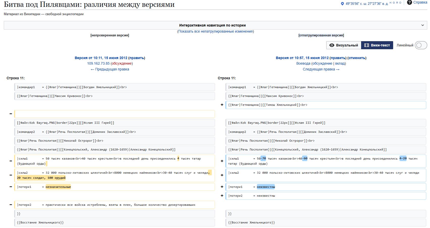Image resolution: width=430 pixels, height=228 pixels.
Task: Go to Следующая правка
Action: coord(321,69)
